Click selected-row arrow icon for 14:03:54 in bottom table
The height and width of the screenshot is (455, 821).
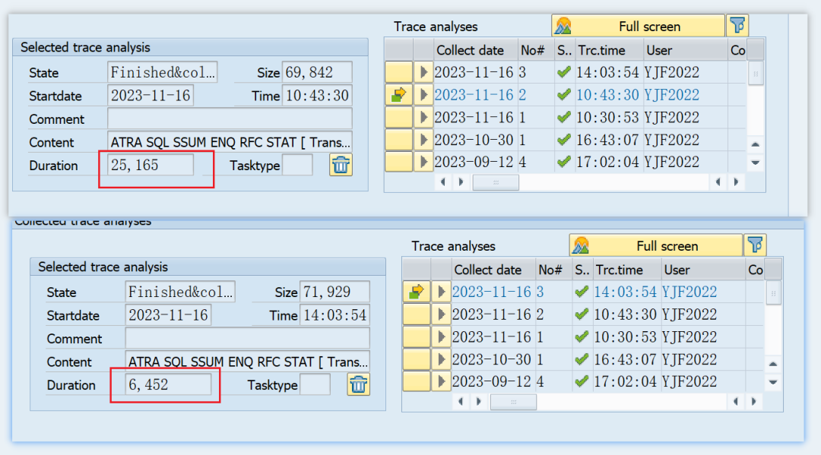tap(417, 292)
